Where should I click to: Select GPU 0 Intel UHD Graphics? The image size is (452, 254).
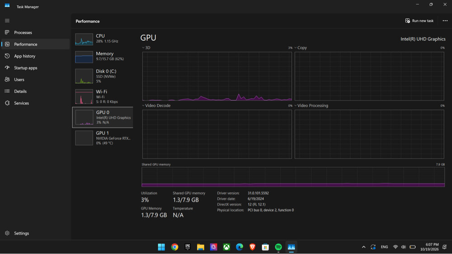pos(103,117)
